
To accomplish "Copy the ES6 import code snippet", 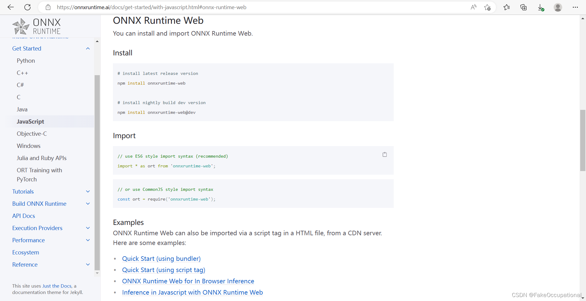I will [385, 155].
